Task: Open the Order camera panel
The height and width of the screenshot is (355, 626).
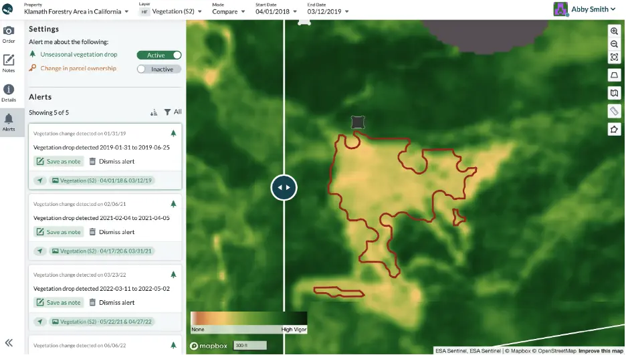Action: pos(9,34)
